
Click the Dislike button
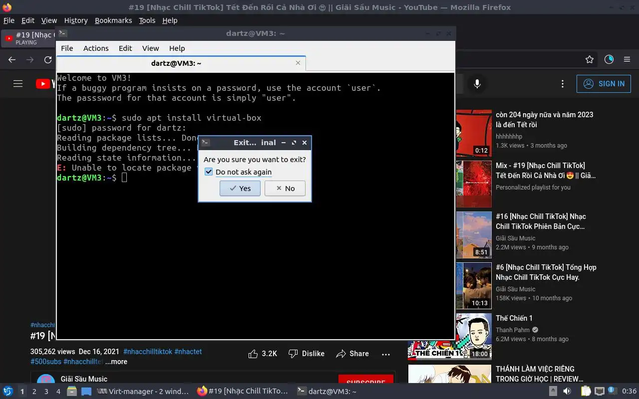(307, 354)
